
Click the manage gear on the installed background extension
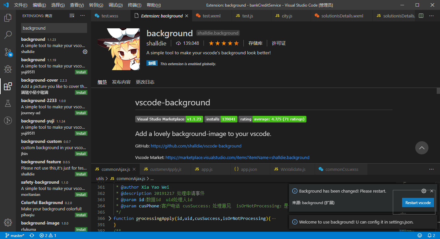click(85, 52)
